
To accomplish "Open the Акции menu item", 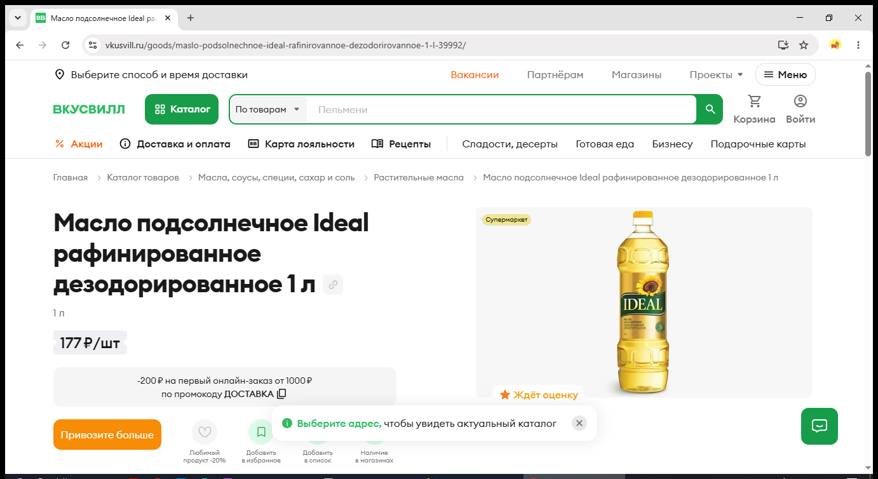I will click(x=79, y=144).
